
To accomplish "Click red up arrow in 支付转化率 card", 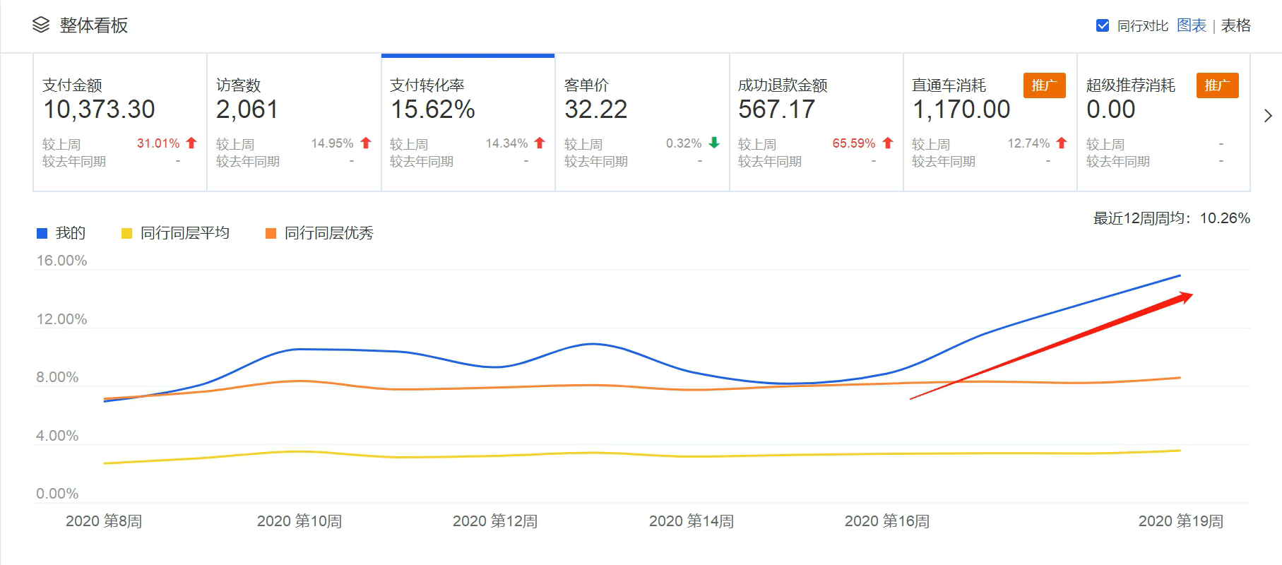I will point(540,143).
